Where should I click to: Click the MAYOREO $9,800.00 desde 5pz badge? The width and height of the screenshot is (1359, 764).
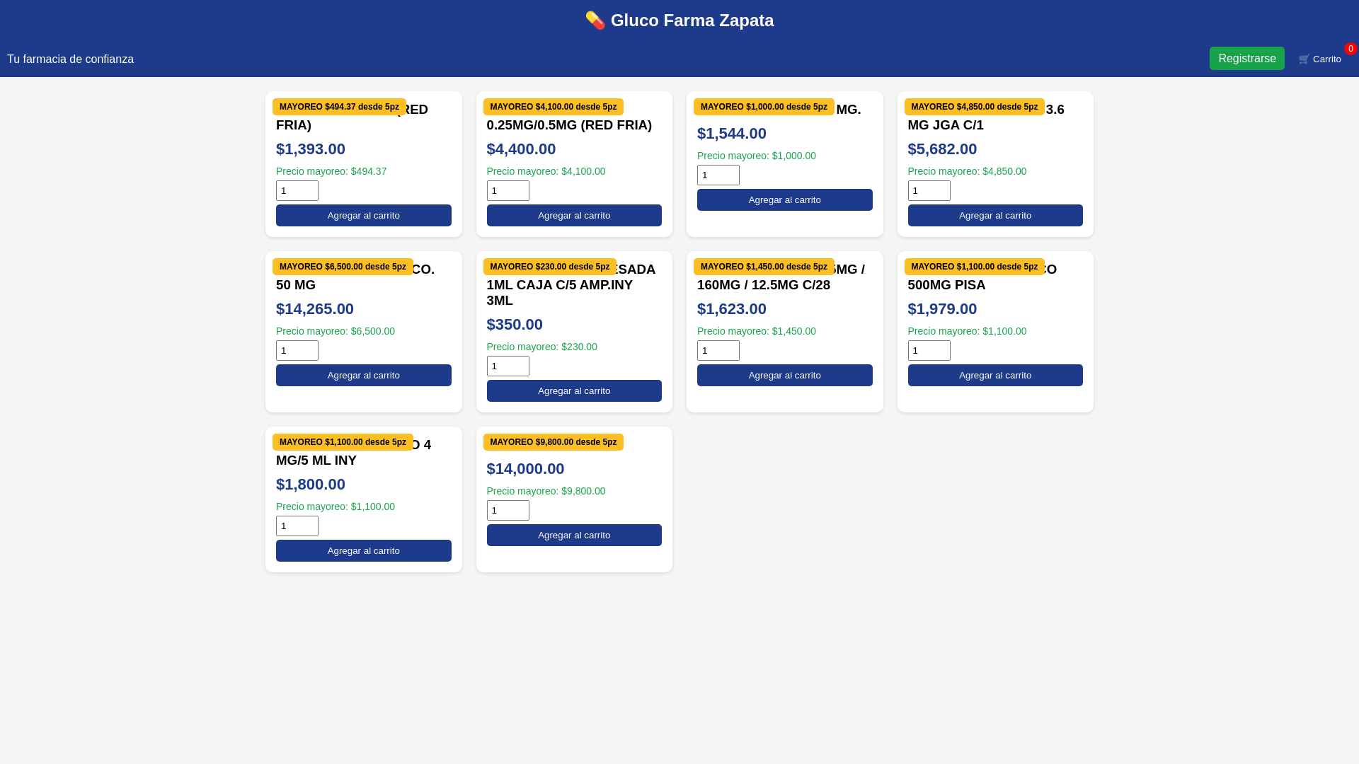(553, 442)
